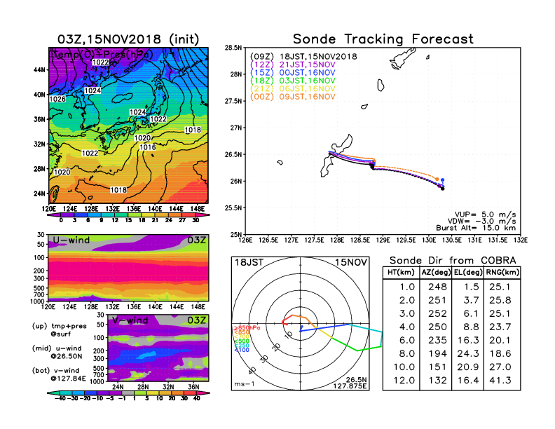Image resolution: width=555 pixels, height=429 pixels.
Task: Click the range value "18.6"
Action: tap(500, 354)
